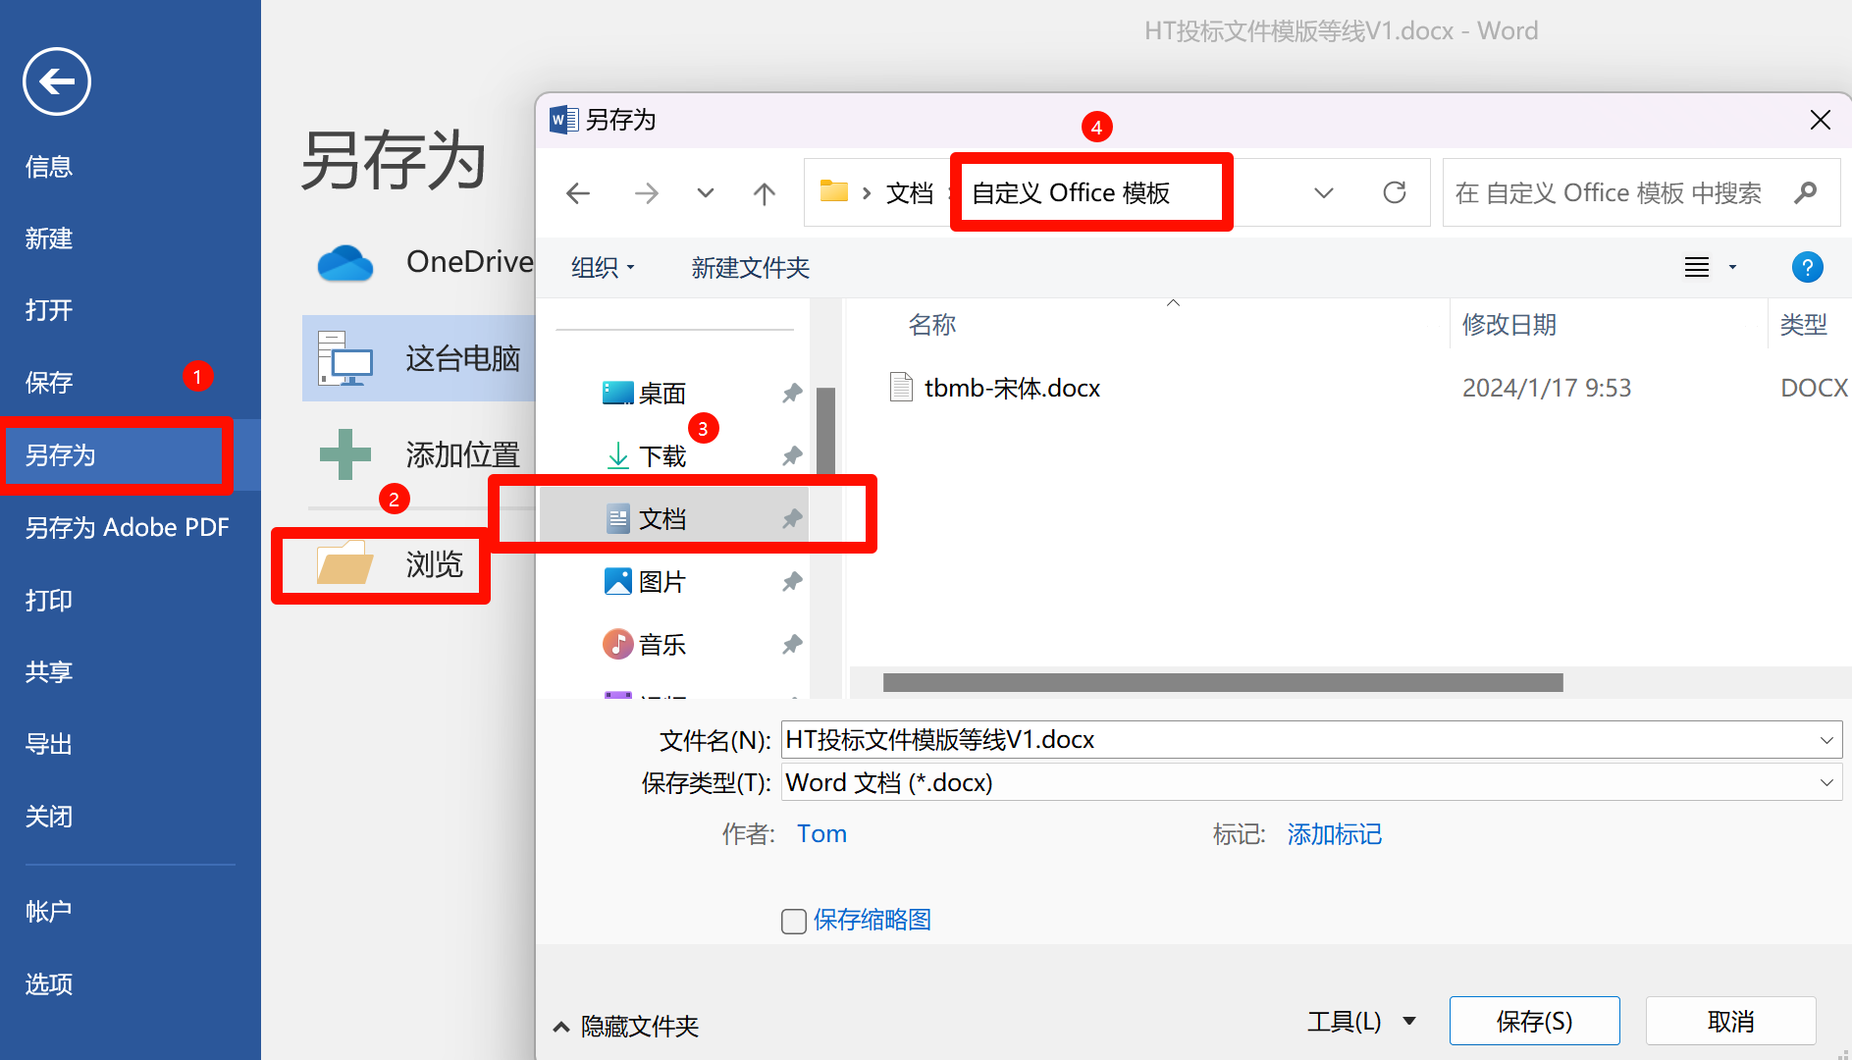Go back with the circled backstage arrow
This screenshot has height=1060, width=1852.
pyautogui.click(x=57, y=81)
